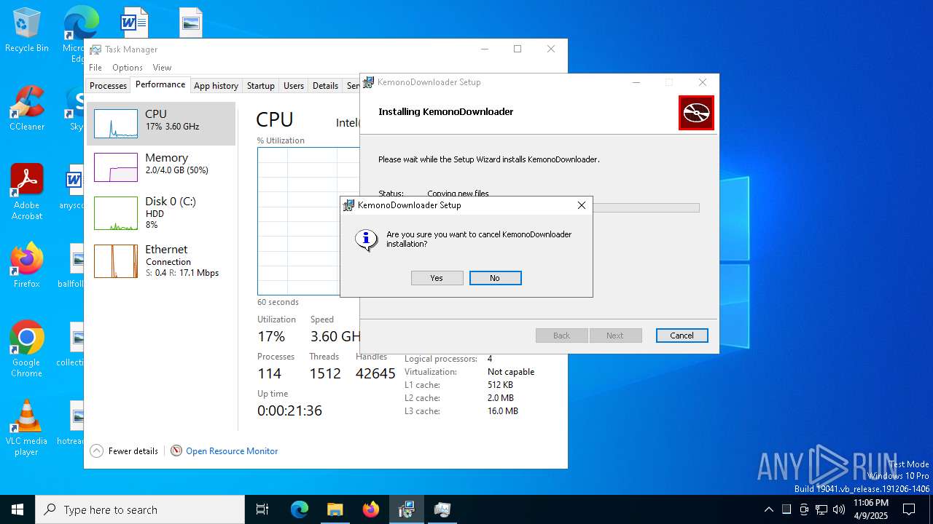Choose No in the cancel confirmation dialog
This screenshot has width=933, height=524.
pos(495,278)
